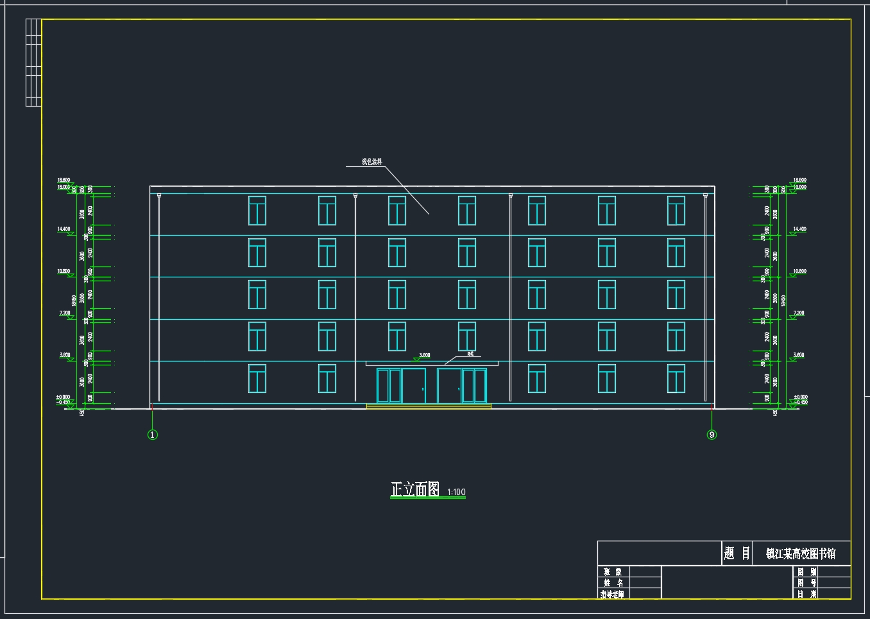Click the axis grid bubble numbered 1
Image resolution: width=870 pixels, height=619 pixels.
tap(153, 435)
